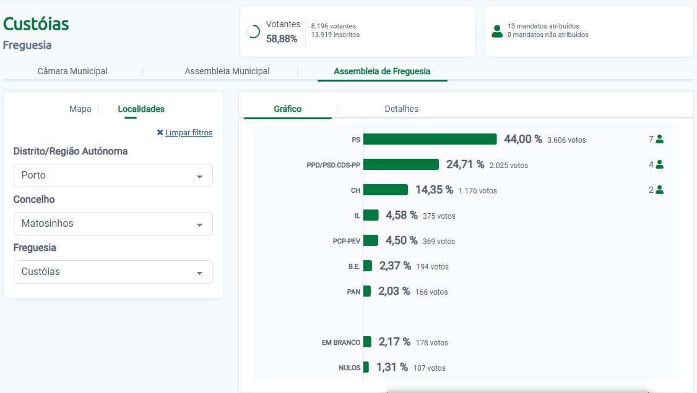Select the Assembleia Municipal tab
This screenshot has height=393, width=697.
pos(227,71)
